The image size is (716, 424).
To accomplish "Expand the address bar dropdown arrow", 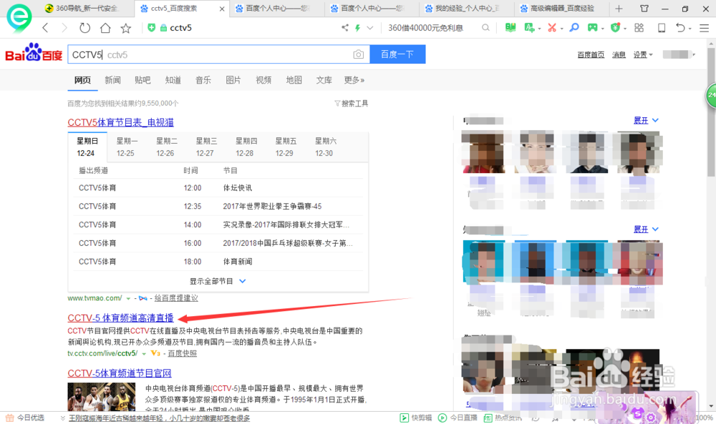I will (x=370, y=28).
